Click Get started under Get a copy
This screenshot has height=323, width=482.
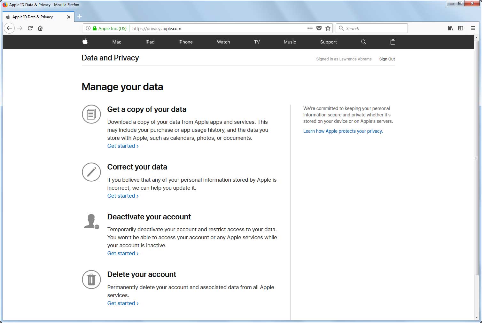(x=123, y=146)
